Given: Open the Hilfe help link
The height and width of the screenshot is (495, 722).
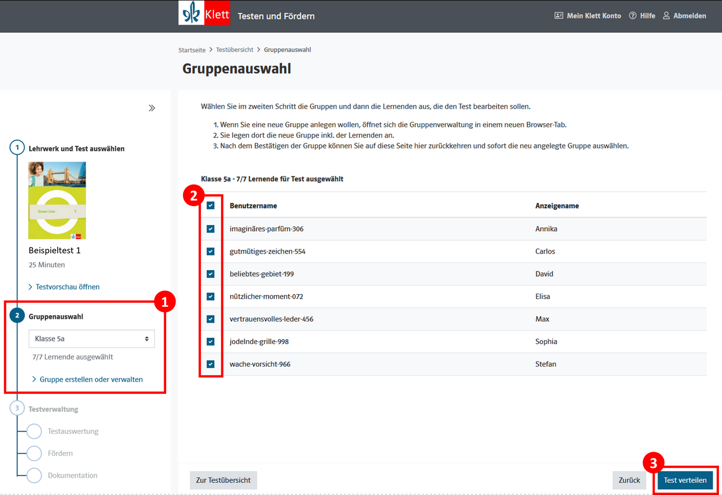Looking at the screenshot, I should (x=647, y=16).
